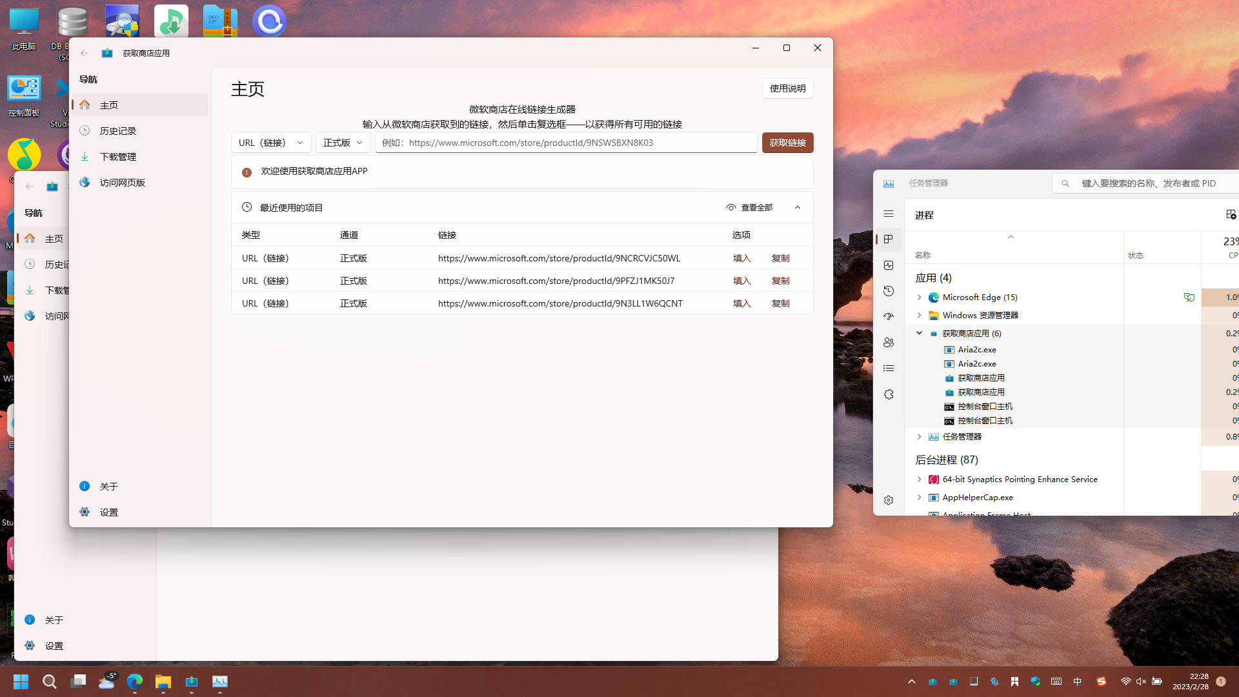1239x697 pixels.
Task: Collapse 获取商店应用 (6) process tree
Action: point(919,333)
